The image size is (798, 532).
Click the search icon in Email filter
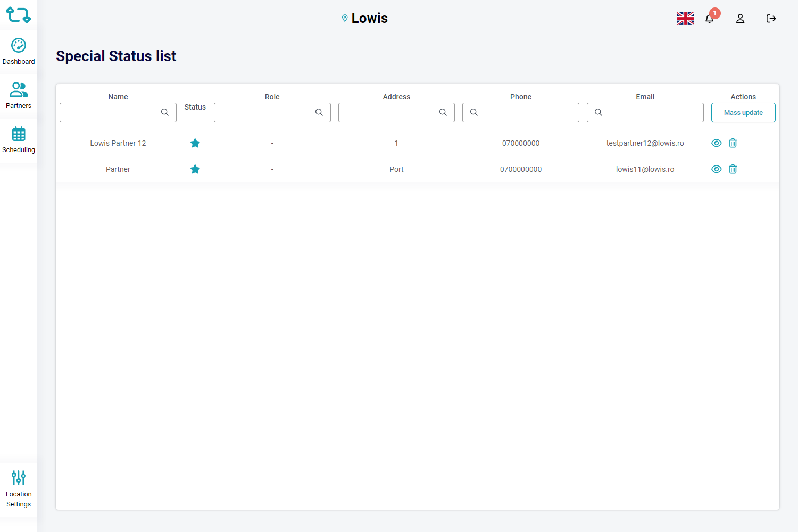coord(598,112)
